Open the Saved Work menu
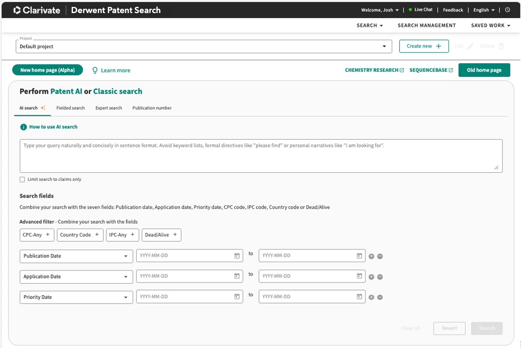Viewport: 521px width, 348px height. point(490,25)
